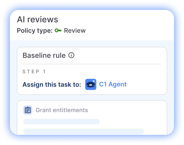Click empty space right of C1 Agent
The width and height of the screenshot is (184, 145).
[145, 85]
